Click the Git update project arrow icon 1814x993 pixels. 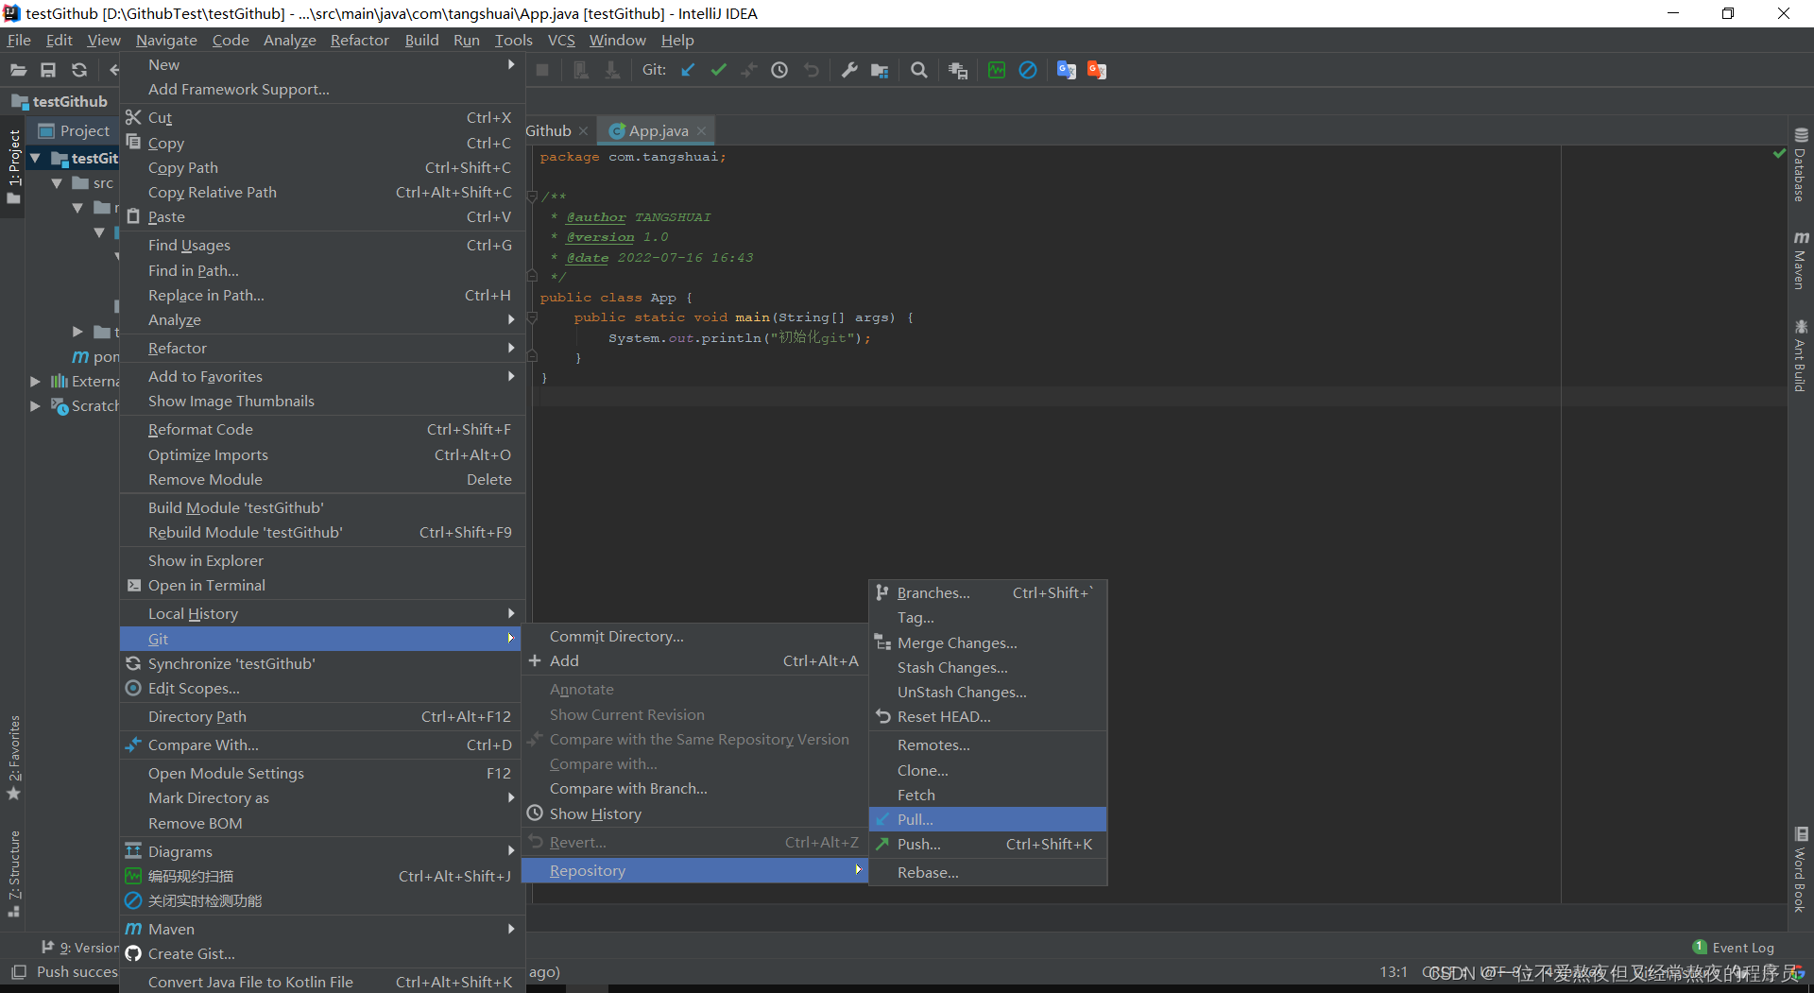point(688,70)
